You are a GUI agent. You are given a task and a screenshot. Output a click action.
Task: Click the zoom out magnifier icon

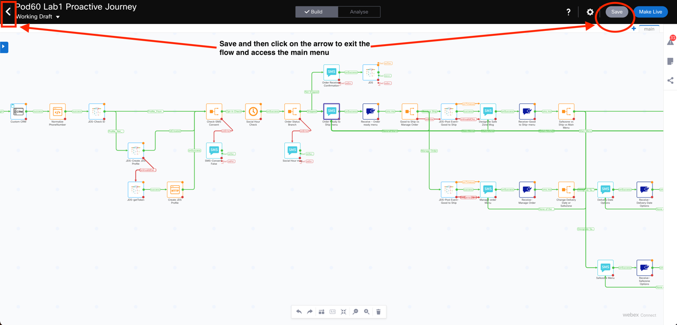[355, 312]
